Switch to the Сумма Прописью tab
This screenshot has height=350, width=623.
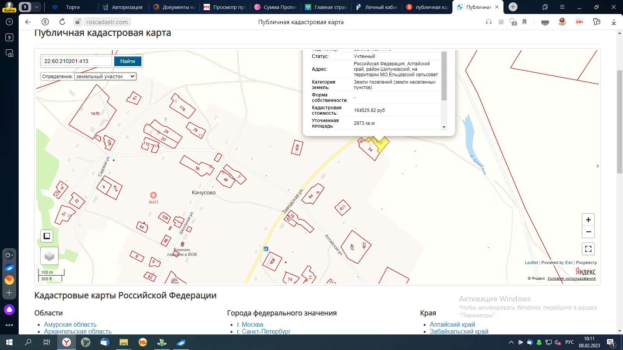(275, 7)
